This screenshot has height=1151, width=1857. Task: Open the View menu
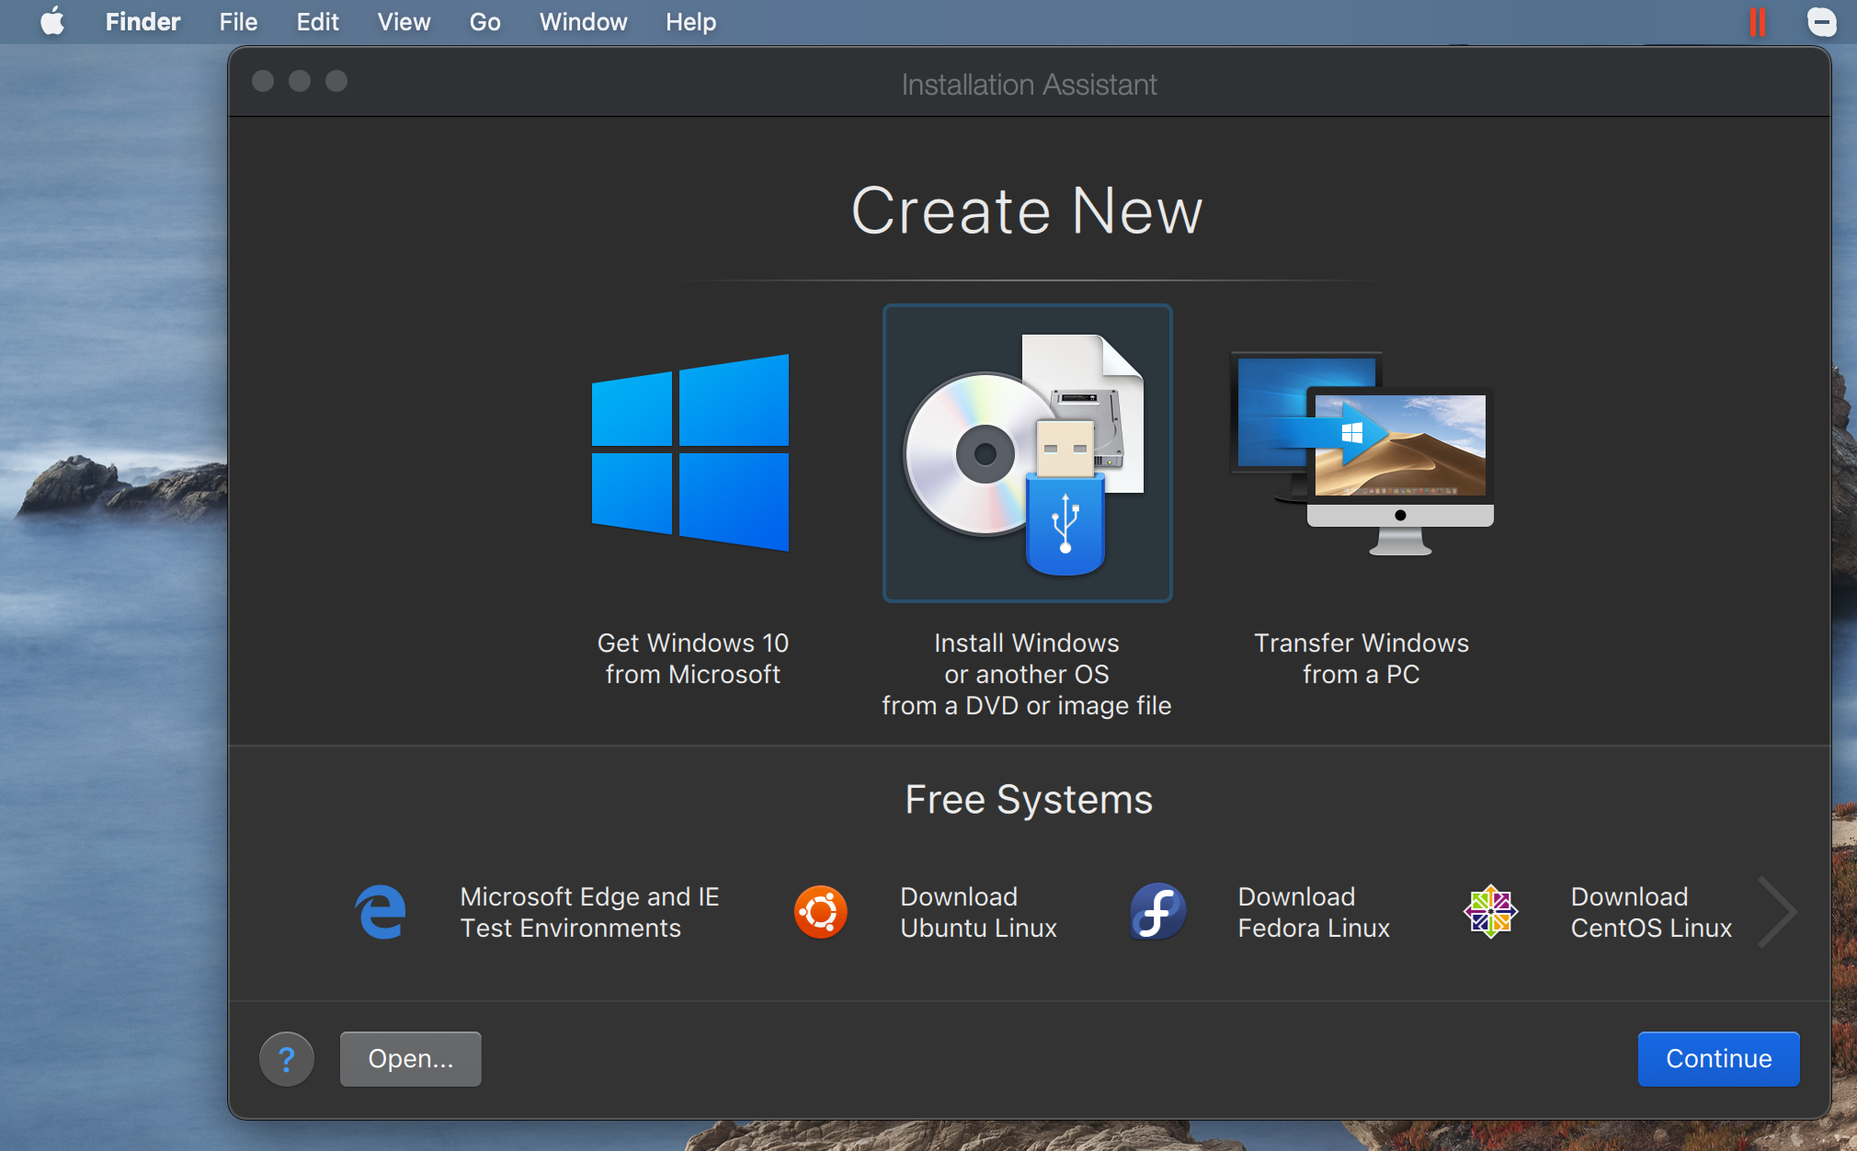tap(404, 21)
